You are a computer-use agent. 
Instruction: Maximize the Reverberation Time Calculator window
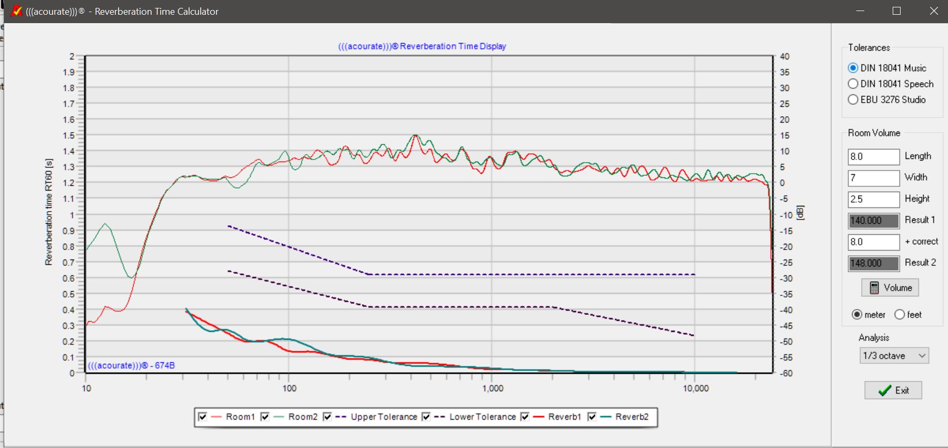[x=896, y=11]
